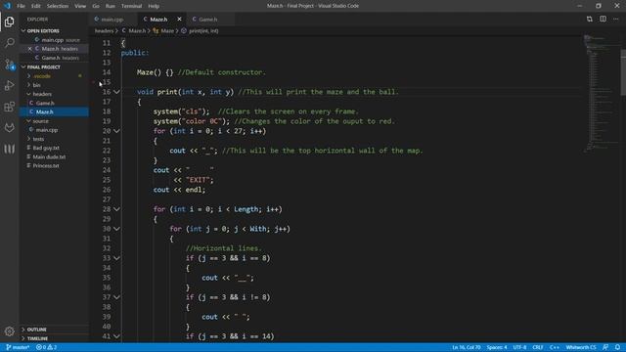Open the library bars icon in activity bar
This screenshot has width=626, height=352.
tap(9, 149)
